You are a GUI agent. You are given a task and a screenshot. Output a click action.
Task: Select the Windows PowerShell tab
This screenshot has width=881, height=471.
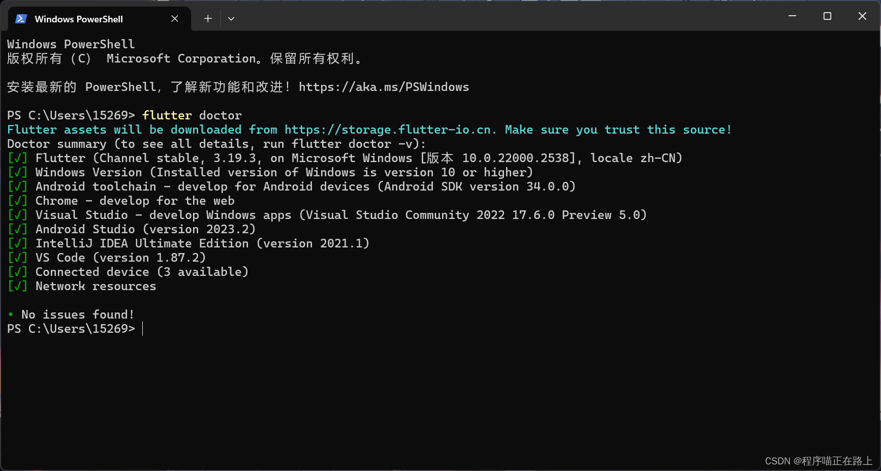click(100, 19)
